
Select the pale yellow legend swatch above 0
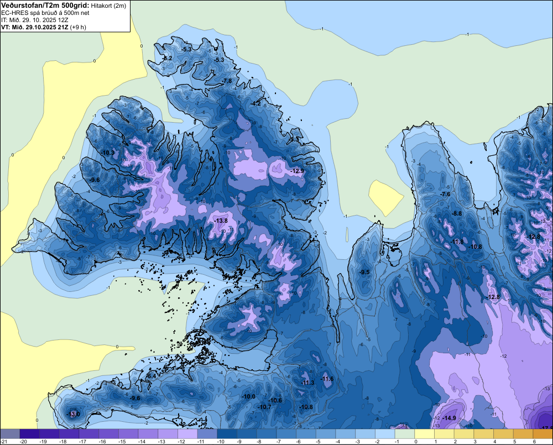(x=425, y=433)
